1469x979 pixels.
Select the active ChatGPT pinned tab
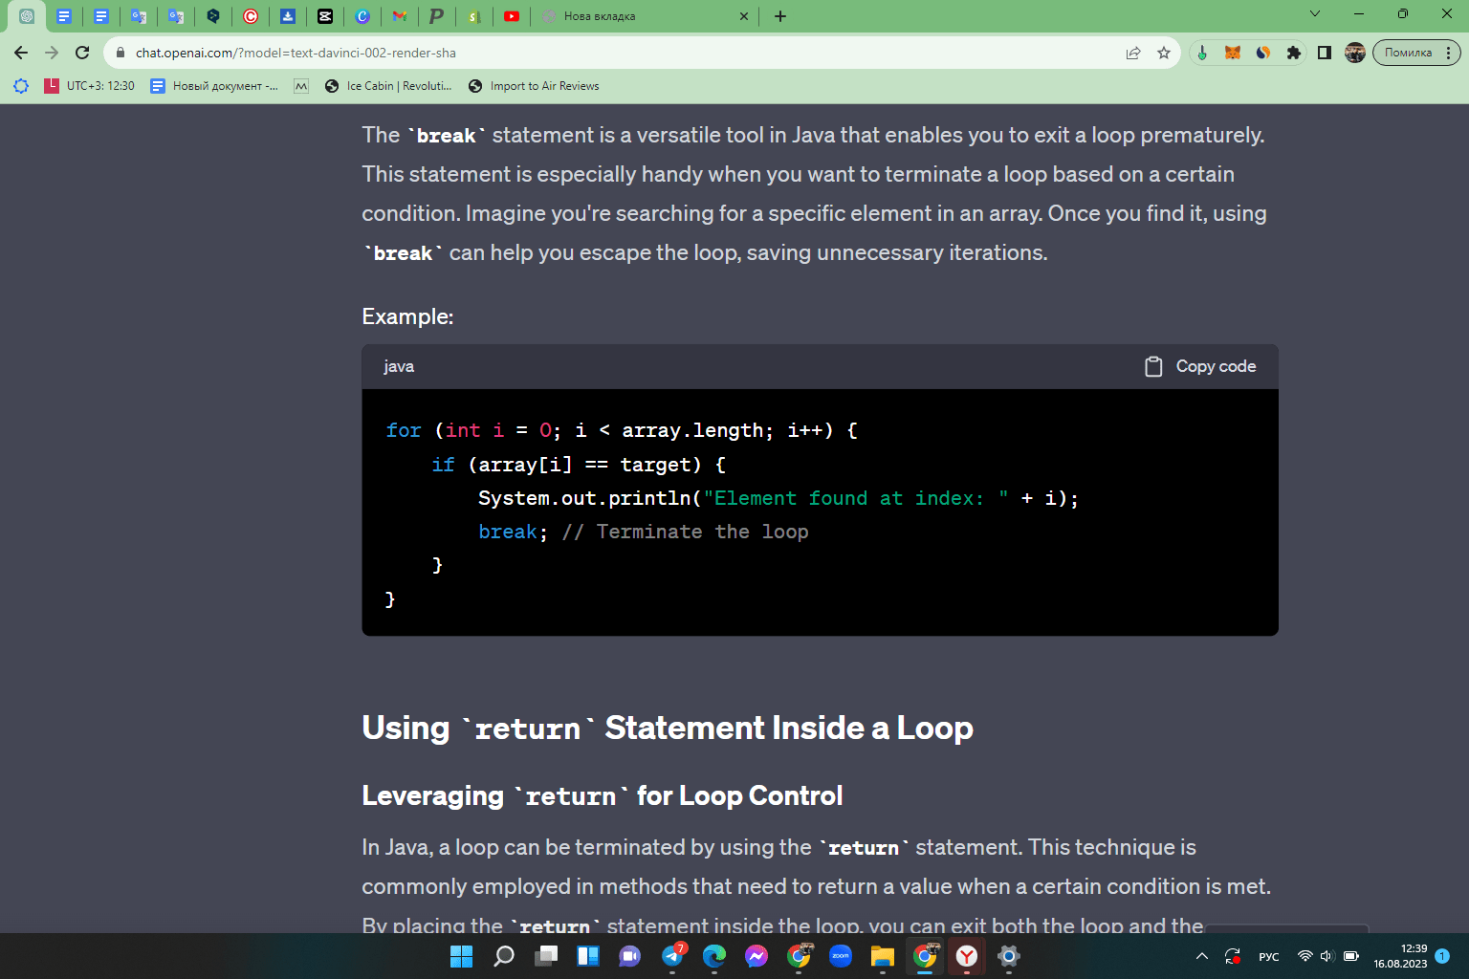(26, 15)
